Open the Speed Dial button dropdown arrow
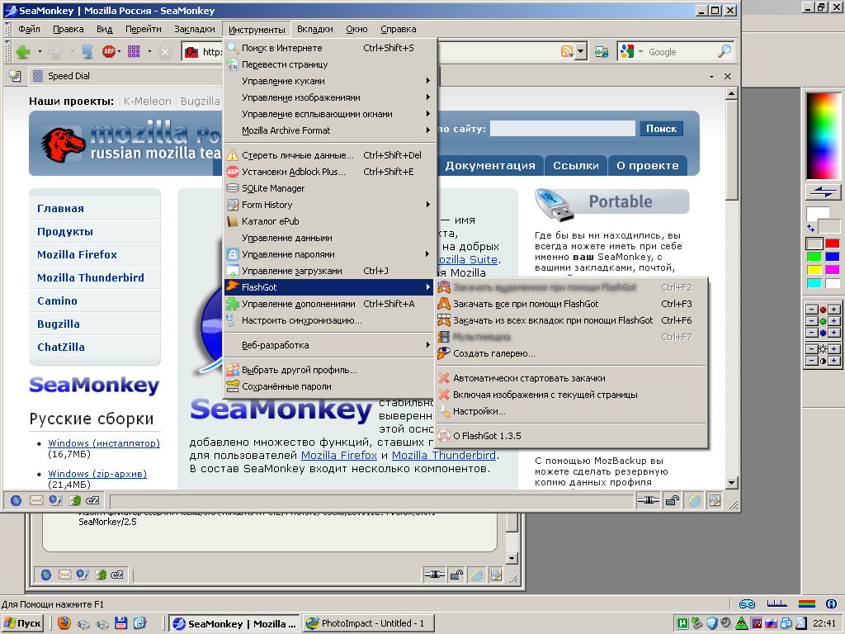 [149, 52]
